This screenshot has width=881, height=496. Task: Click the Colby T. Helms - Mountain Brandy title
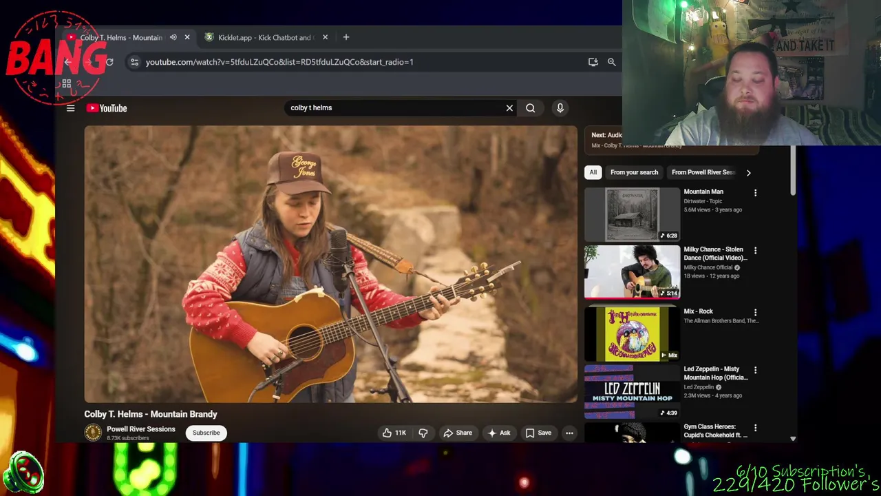[x=151, y=414]
